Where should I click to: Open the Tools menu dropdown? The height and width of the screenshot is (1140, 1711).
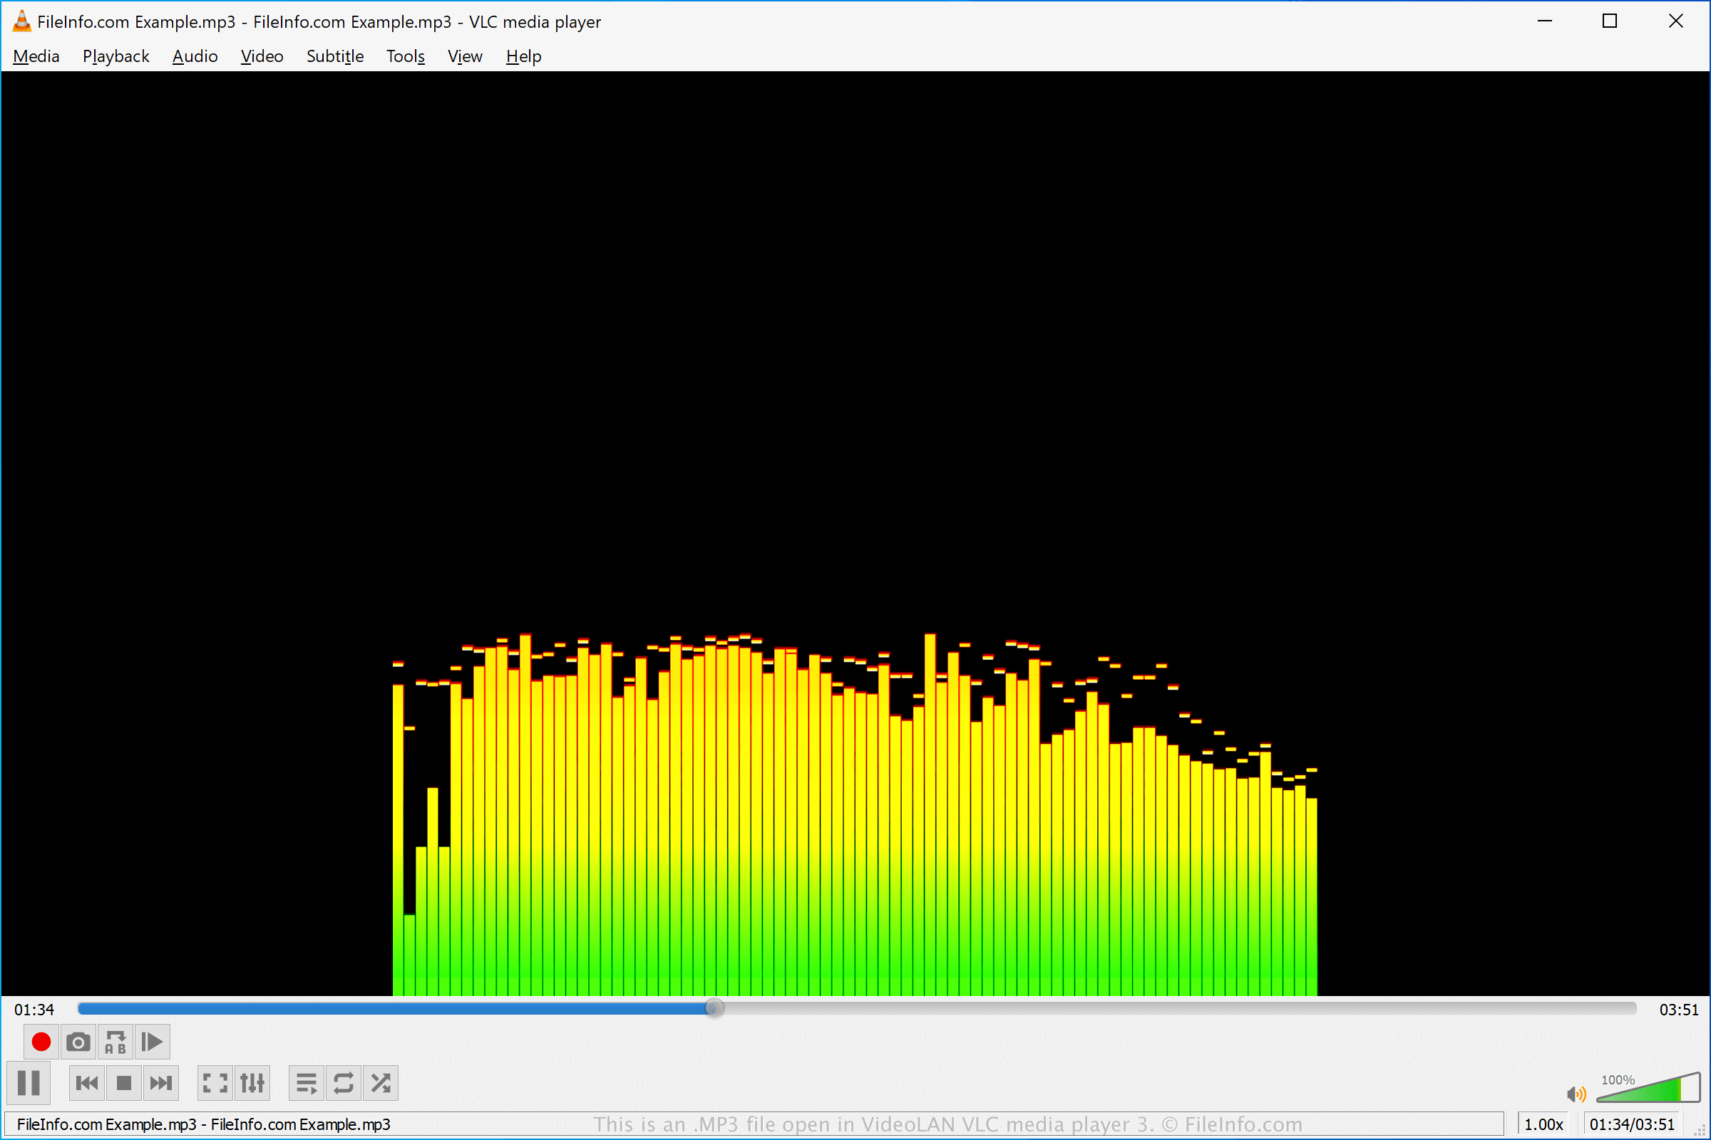point(405,56)
